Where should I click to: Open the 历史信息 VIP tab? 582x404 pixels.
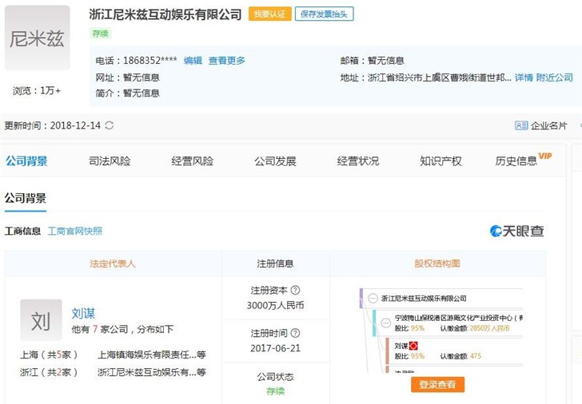tap(523, 160)
